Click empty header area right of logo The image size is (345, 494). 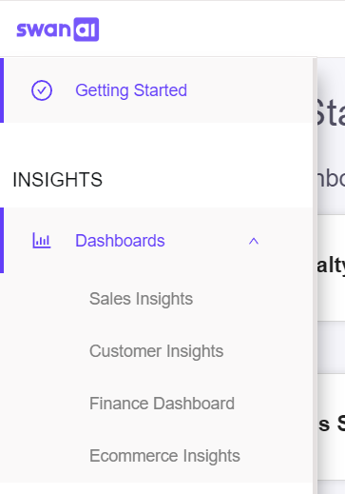(x=221, y=30)
